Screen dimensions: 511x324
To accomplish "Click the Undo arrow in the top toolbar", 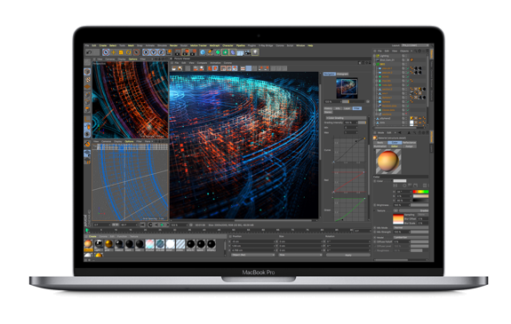I will (x=89, y=52).
